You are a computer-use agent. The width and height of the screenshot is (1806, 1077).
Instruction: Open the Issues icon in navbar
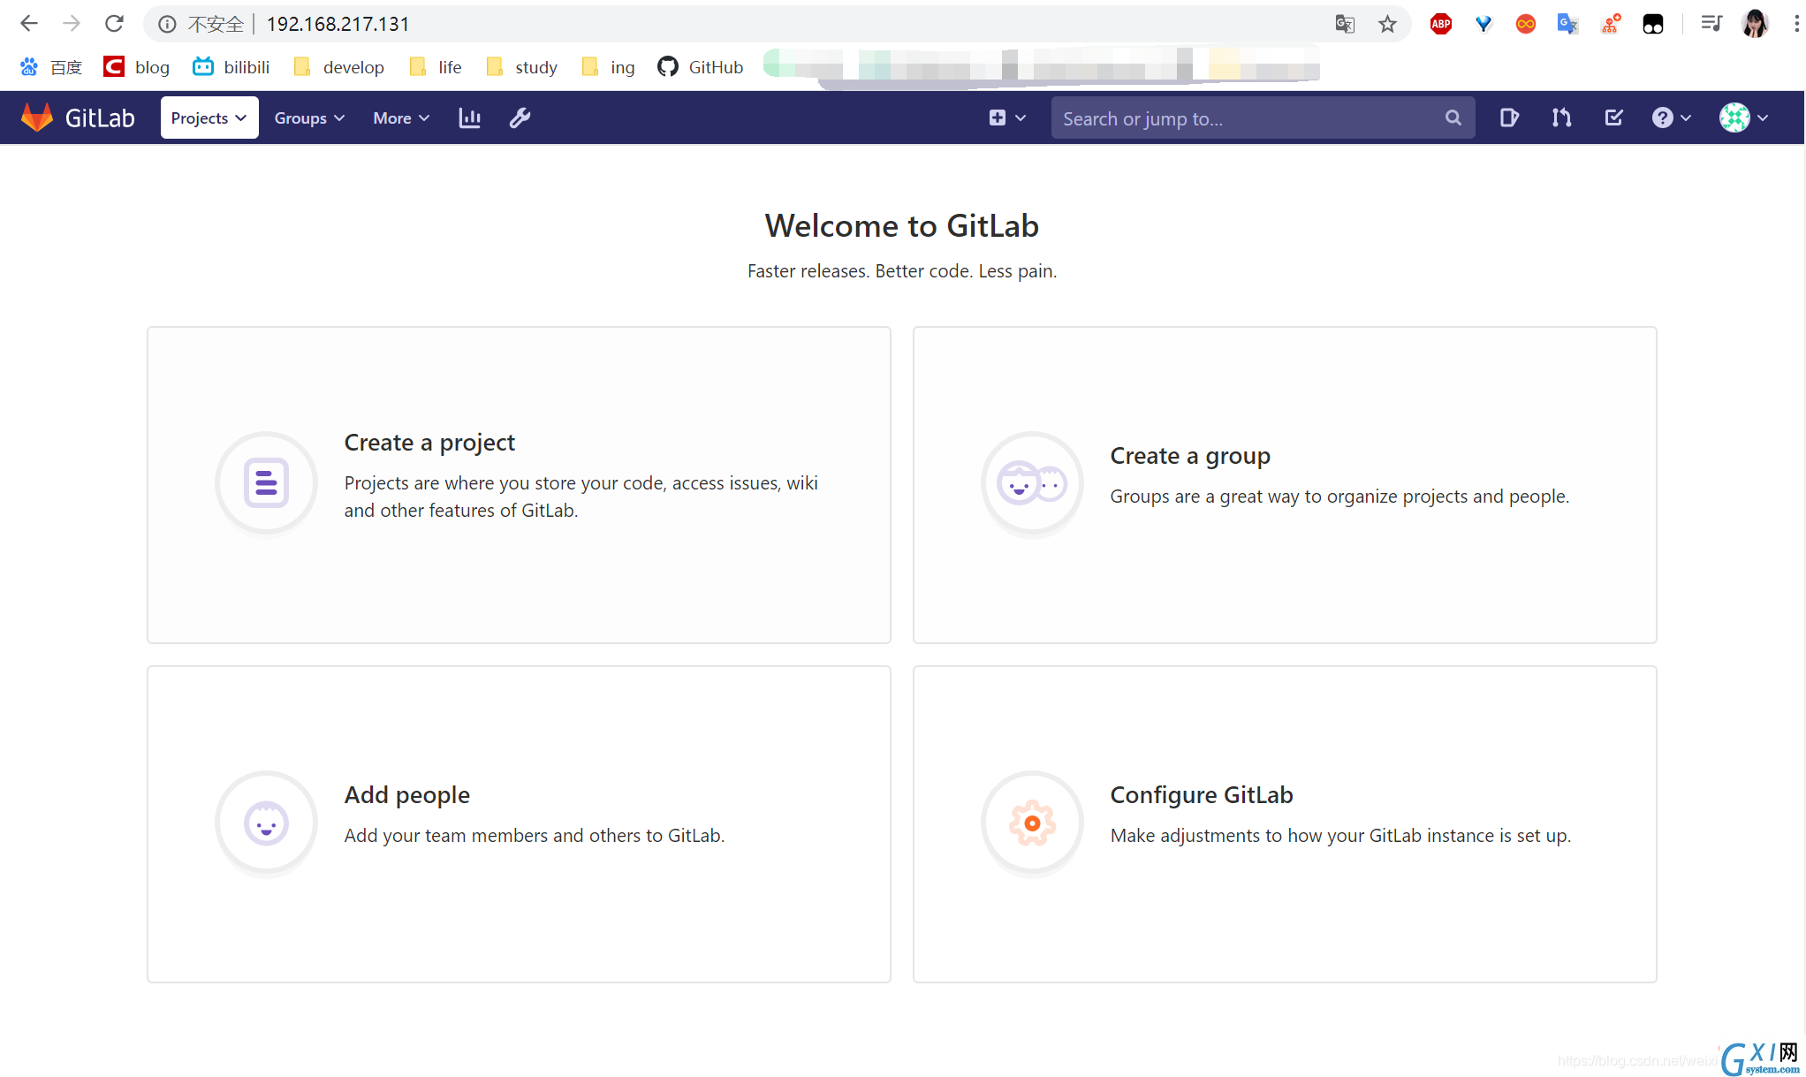[x=1509, y=118]
